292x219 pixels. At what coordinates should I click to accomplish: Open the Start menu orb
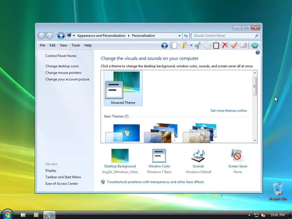click(x=7, y=214)
